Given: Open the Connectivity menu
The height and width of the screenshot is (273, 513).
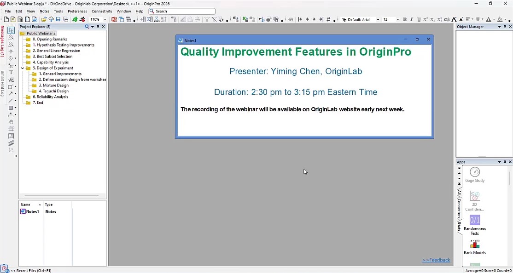Looking at the screenshot, I should tap(102, 11).
